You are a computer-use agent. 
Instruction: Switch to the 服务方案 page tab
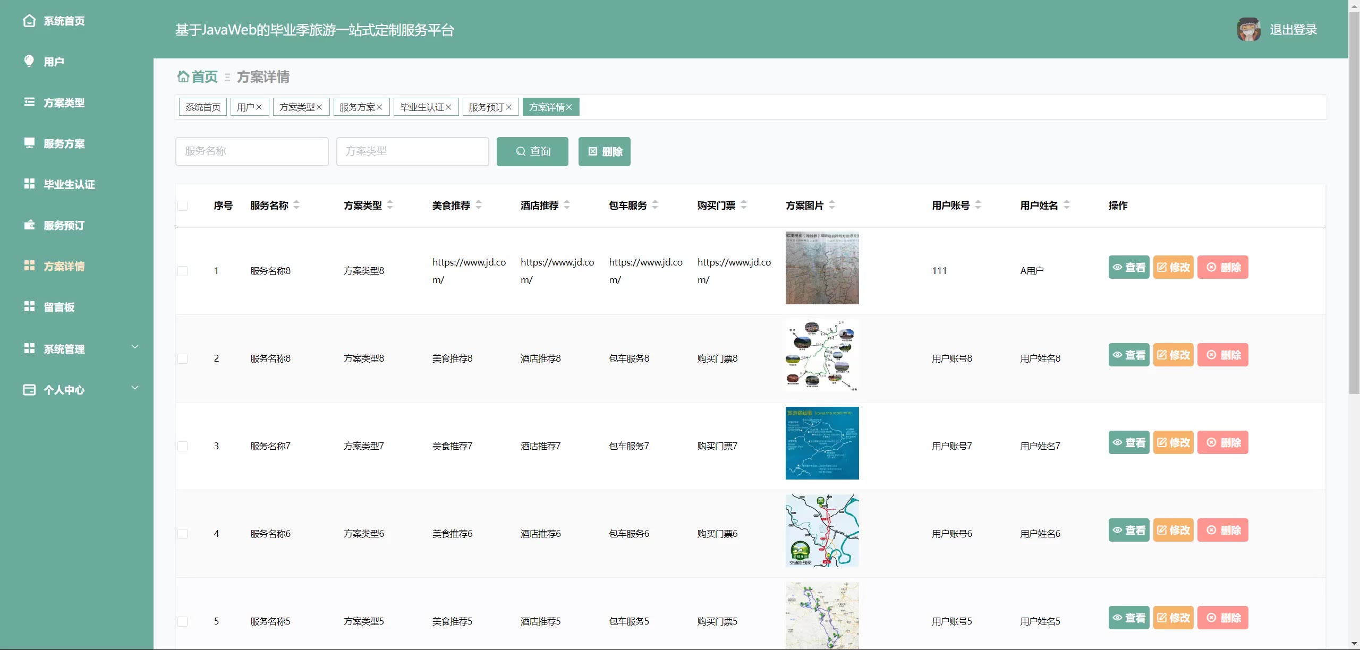[x=357, y=107]
